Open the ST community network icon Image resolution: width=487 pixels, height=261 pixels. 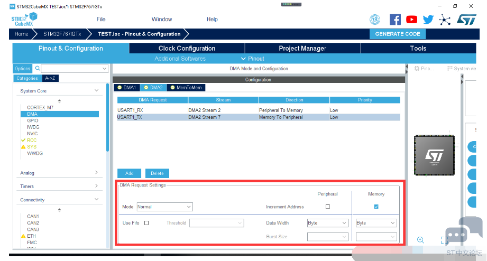(445, 20)
